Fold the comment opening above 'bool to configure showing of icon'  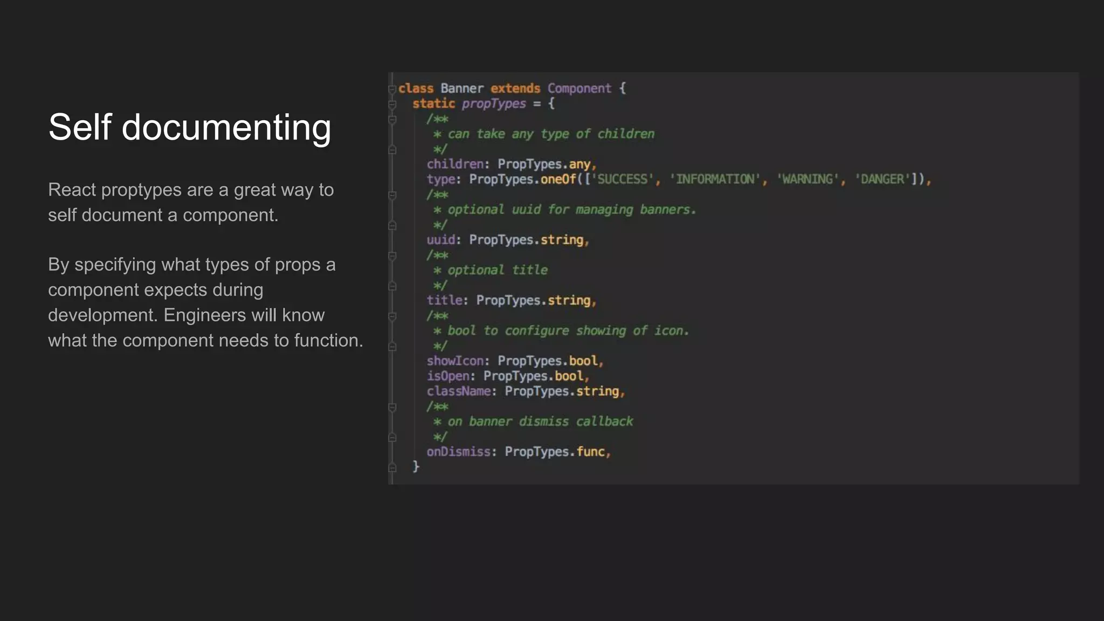pos(392,316)
